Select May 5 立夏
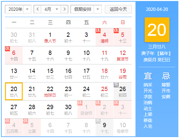Image resolution: width=179 pixels, height=138 pixels. click(x=32, y=127)
